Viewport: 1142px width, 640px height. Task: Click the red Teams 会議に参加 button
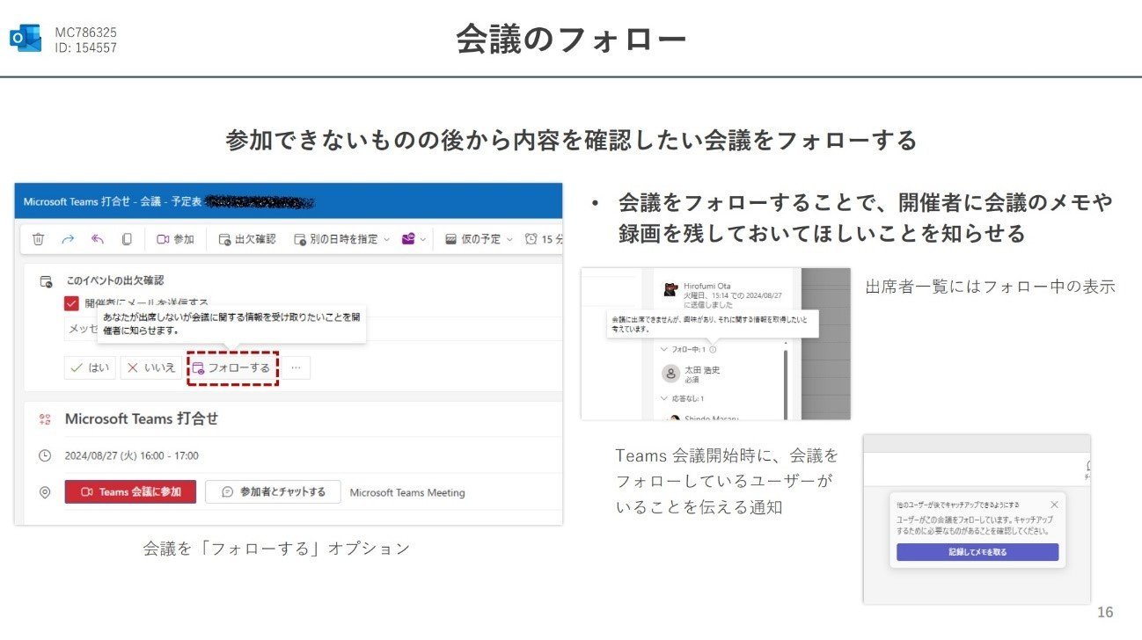pos(130,492)
